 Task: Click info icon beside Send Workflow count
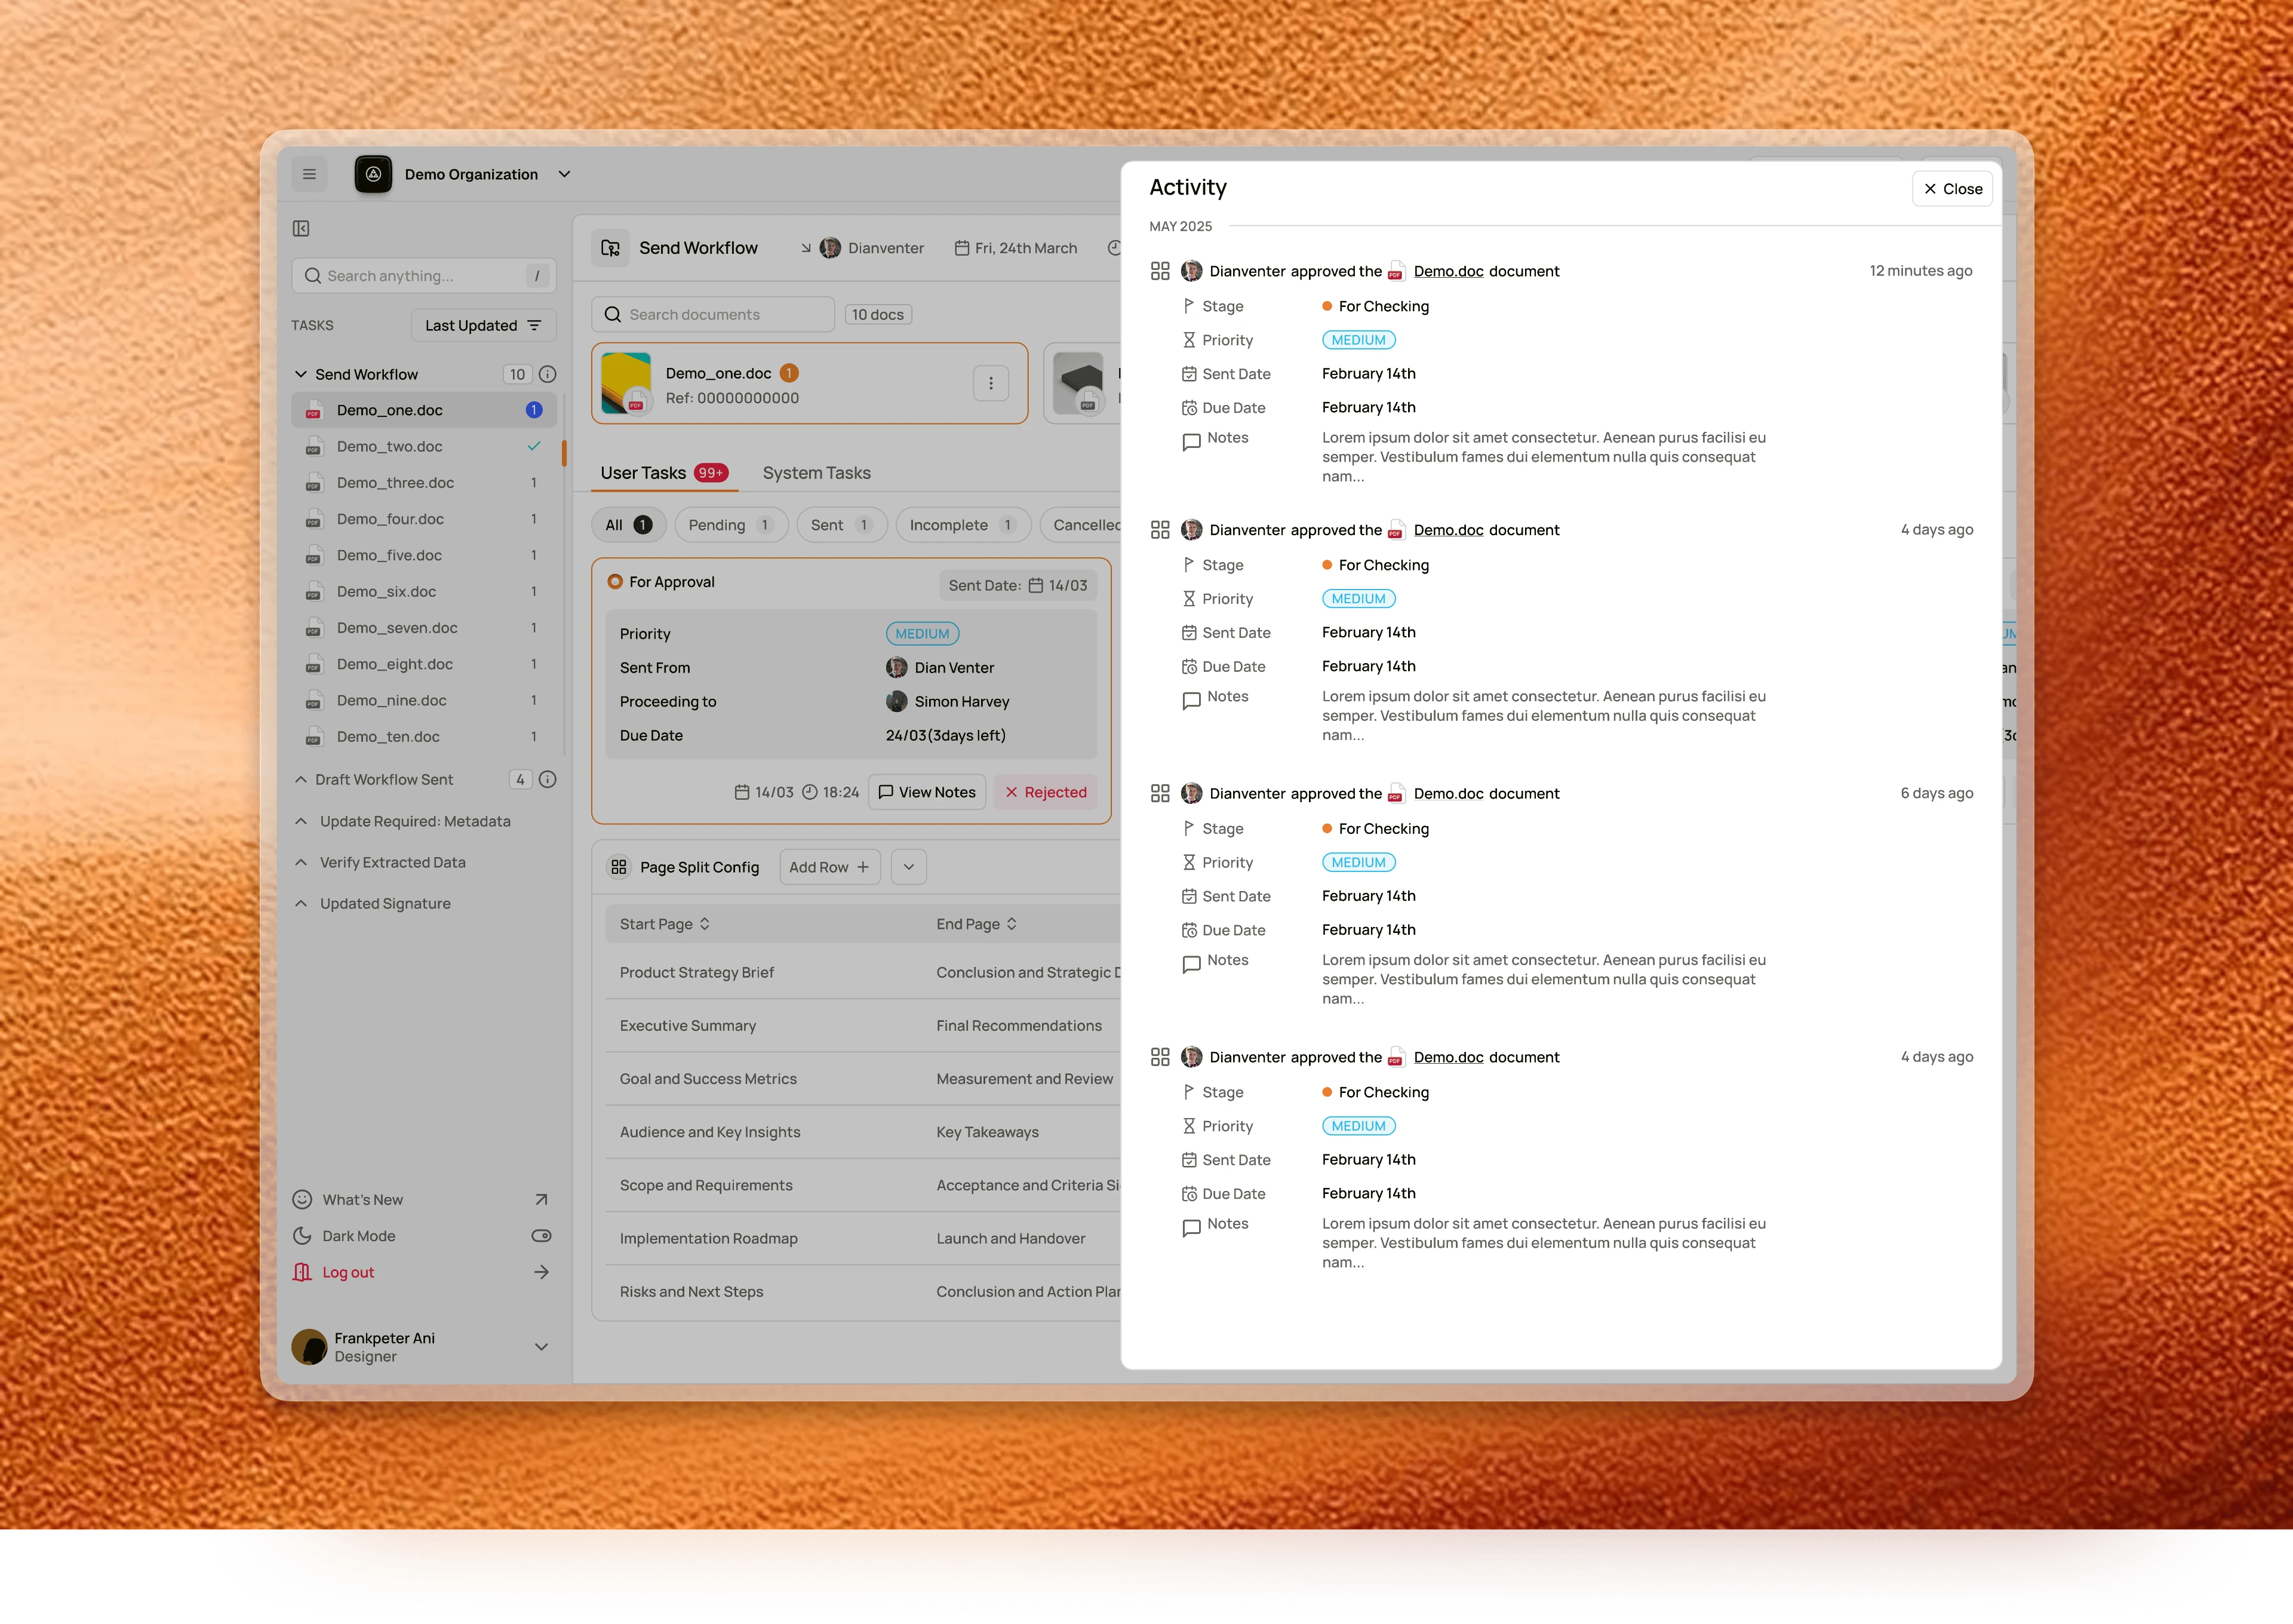coord(548,374)
